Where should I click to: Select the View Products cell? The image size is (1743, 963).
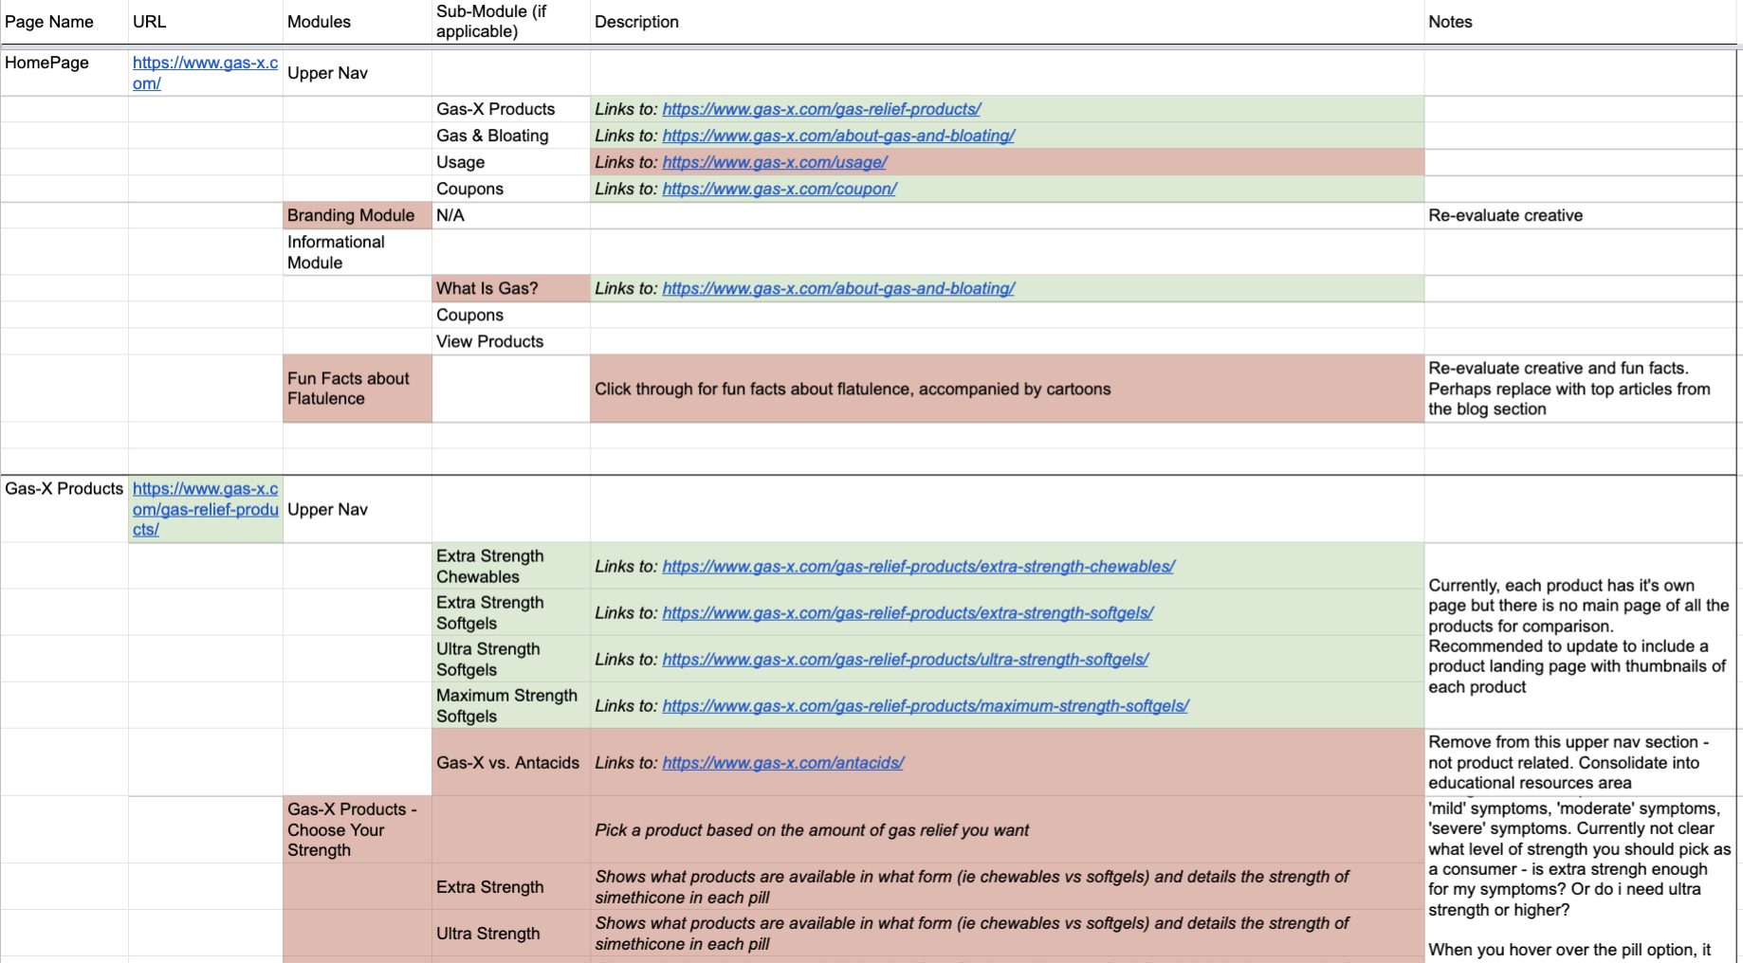[511, 341]
